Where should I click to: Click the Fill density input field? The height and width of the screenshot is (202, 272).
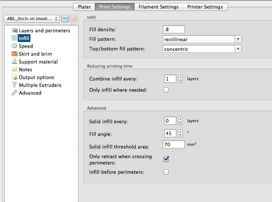point(173,29)
